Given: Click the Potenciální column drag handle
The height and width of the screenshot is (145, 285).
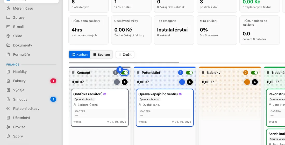Looking at the screenshot, I should click(138, 73).
